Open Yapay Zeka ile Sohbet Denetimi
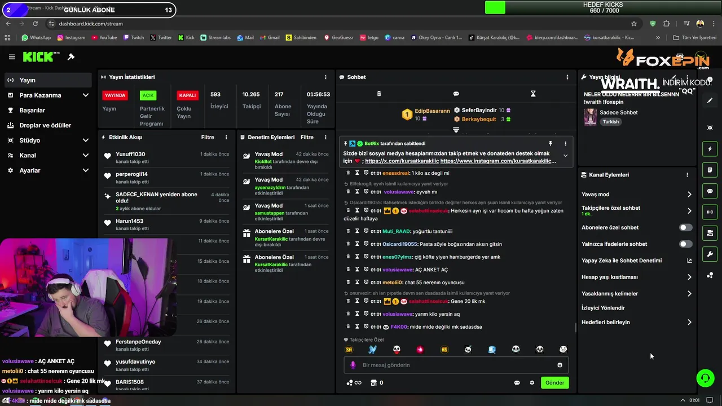This screenshot has height=406, width=722. point(637,261)
